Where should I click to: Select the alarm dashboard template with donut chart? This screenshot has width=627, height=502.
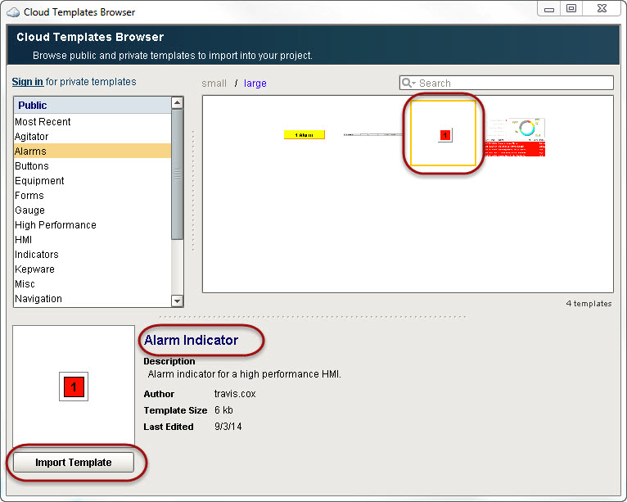[515, 137]
